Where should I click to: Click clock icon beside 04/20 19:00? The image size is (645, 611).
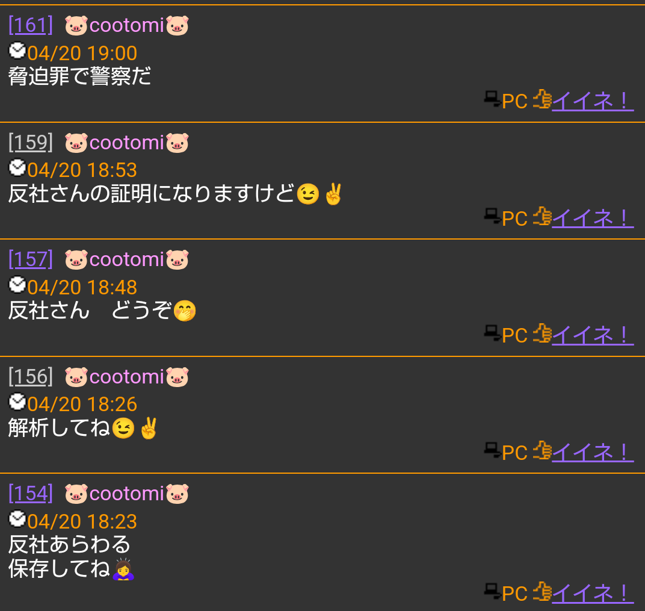(17, 51)
